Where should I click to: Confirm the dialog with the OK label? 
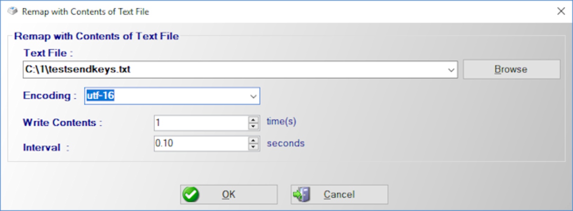(x=228, y=194)
